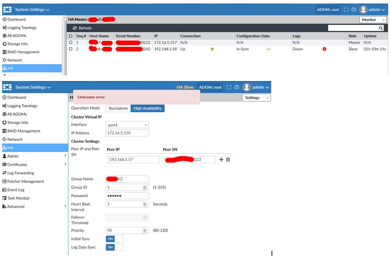
Task: Toggle the Log Data Sync switch
Action: pos(114,247)
